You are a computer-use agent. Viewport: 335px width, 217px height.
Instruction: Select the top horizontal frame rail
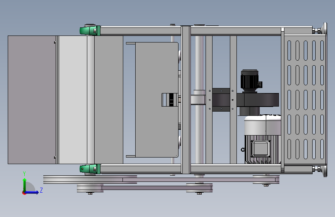pos(206,31)
